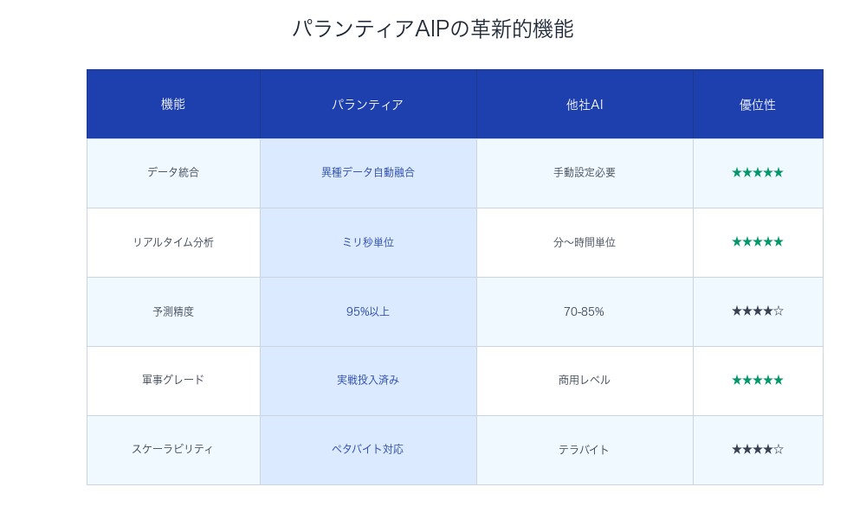Select the 優位性 column header
Image resolution: width=866 pixels, height=519 pixels.
coord(758,105)
